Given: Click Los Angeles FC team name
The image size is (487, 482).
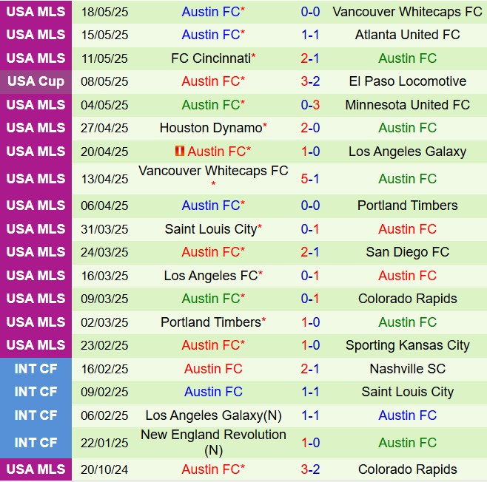Looking at the screenshot, I should (211, 276).
